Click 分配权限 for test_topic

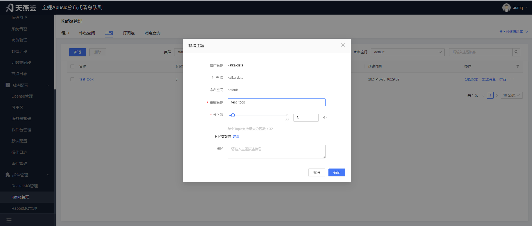472,79
